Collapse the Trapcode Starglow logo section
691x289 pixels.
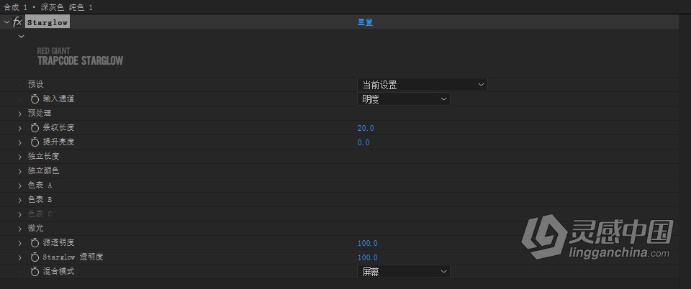[21, 37]
